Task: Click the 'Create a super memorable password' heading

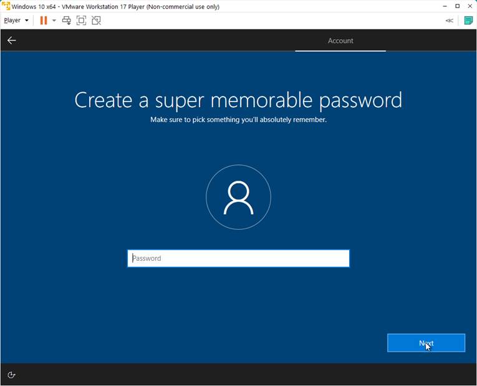Action: 238,100
